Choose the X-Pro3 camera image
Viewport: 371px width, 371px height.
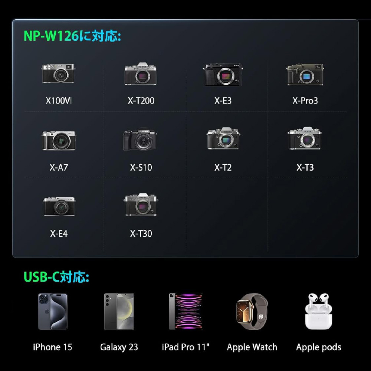(x=305, y=75)
